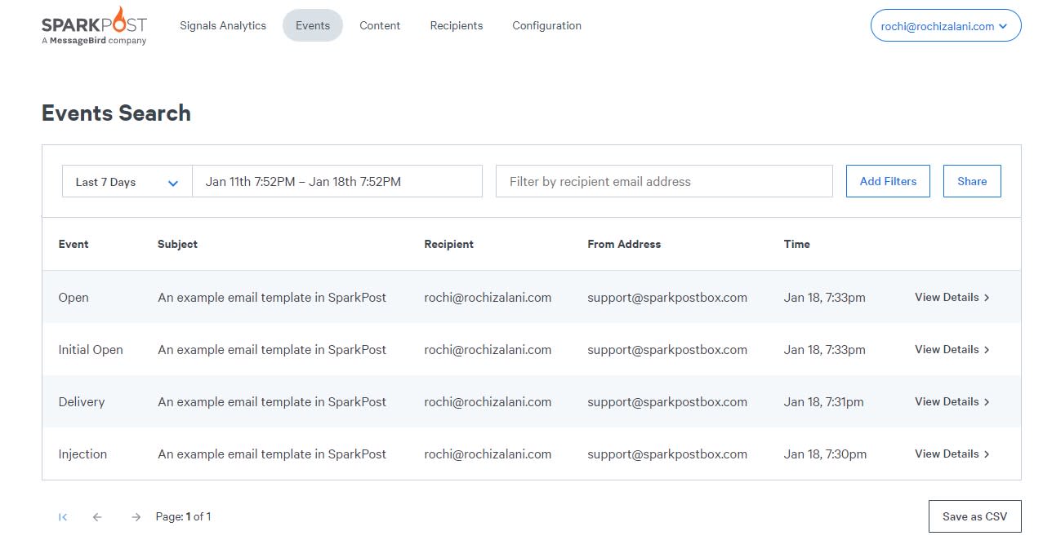This screenshot has width=1043, height=540.
Task: Click Save as CSV button
Action: pos(974,516)
